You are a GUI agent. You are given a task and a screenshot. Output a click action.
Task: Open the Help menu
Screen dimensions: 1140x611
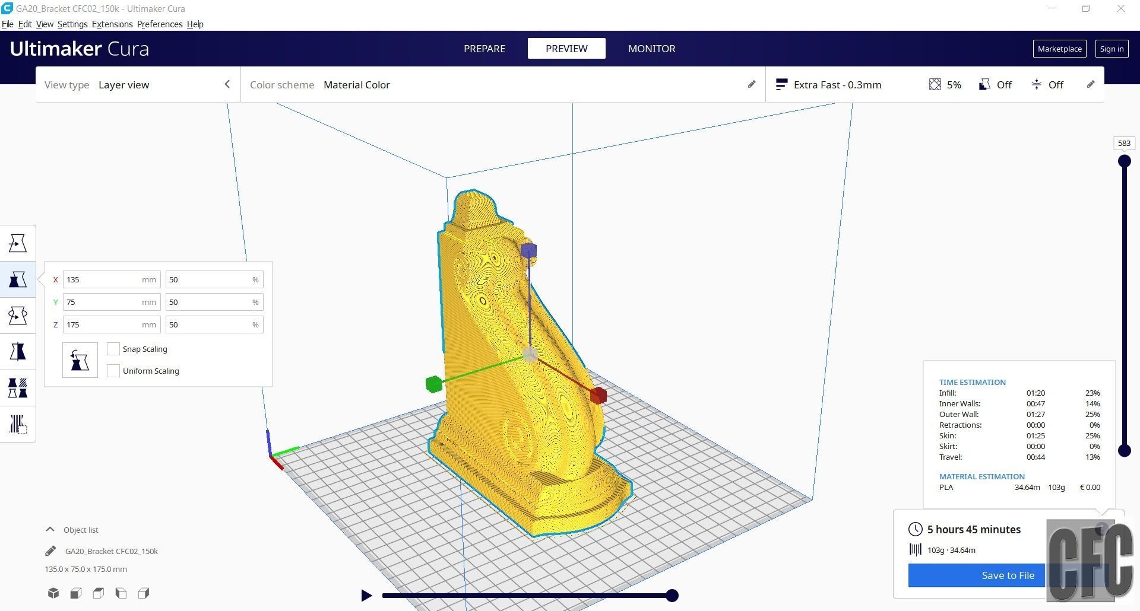pyautogui.click(x=195, y=24)
